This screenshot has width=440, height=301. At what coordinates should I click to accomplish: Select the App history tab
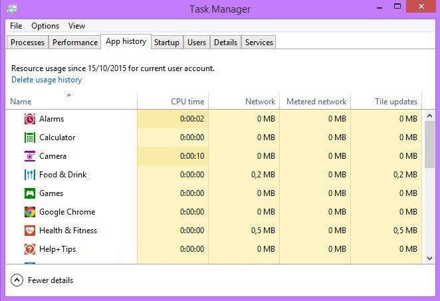pos(126,41)
